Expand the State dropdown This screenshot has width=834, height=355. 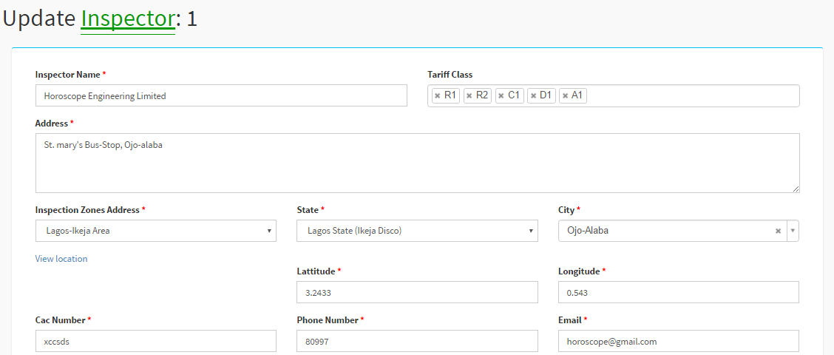(x=417, y=231)
